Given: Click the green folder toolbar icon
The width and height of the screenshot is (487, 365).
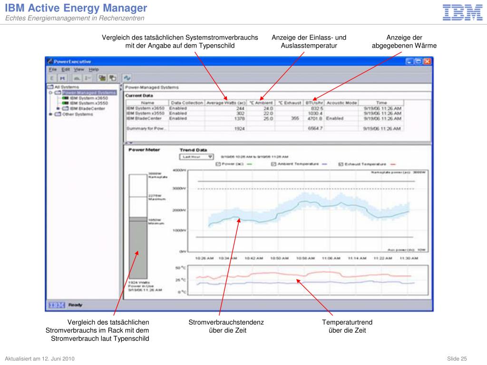Looking at the screenshot, I should [x=102, y=78].
